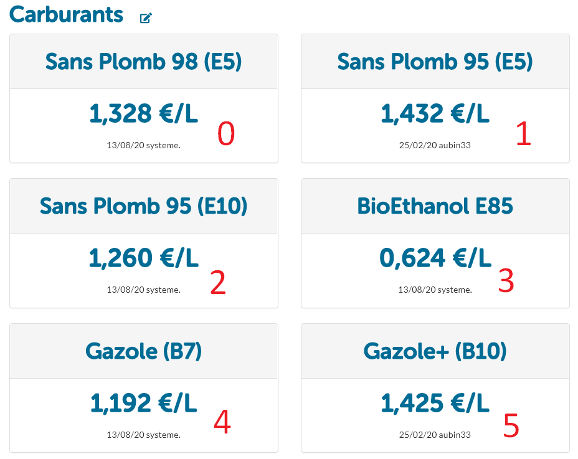Select the BioEthanol E85 card title
The width and height of the screenshot is (578, 459).
(435, 206)
